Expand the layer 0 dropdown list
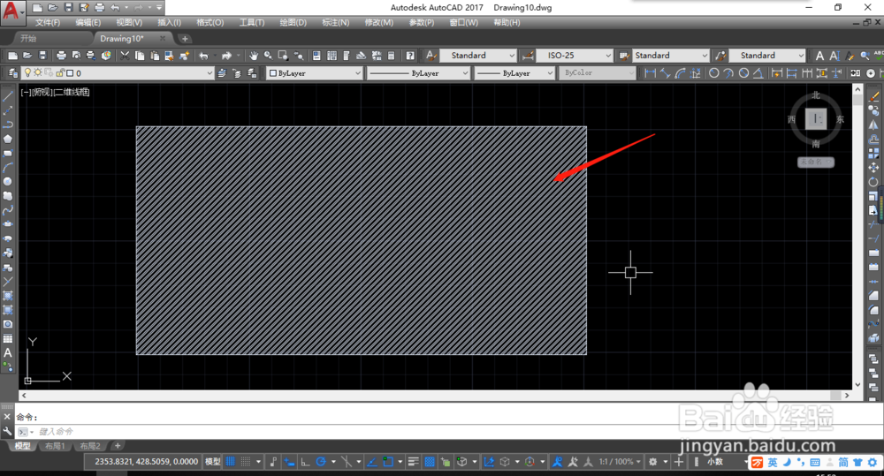 (x=210, y=72)
